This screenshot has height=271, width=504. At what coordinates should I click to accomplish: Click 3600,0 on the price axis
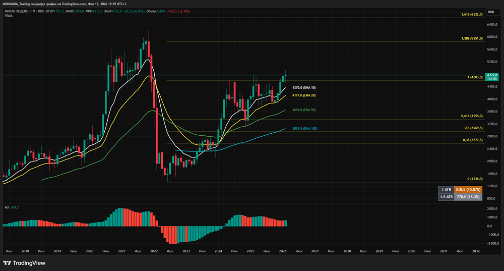(x=492, y=112)
